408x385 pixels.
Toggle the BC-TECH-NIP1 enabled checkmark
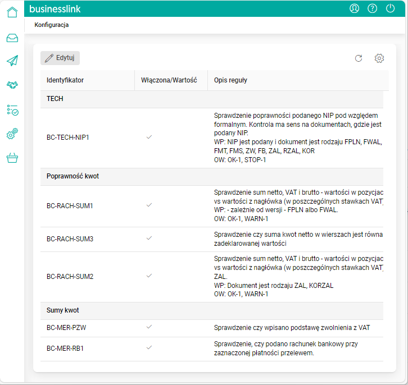(x=149, y=137)
